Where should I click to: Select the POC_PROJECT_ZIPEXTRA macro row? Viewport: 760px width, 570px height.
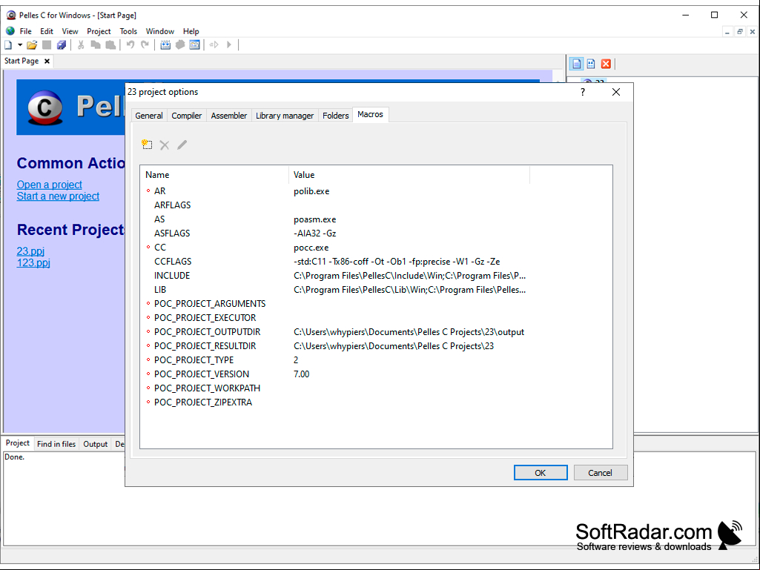click(334, 402)
